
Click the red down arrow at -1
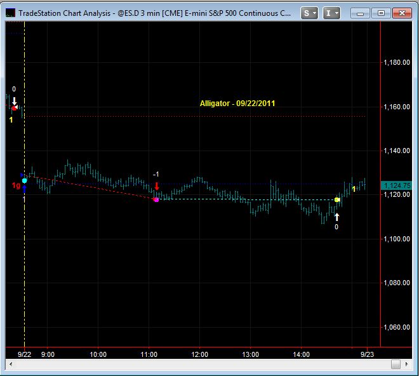point(156,186)
